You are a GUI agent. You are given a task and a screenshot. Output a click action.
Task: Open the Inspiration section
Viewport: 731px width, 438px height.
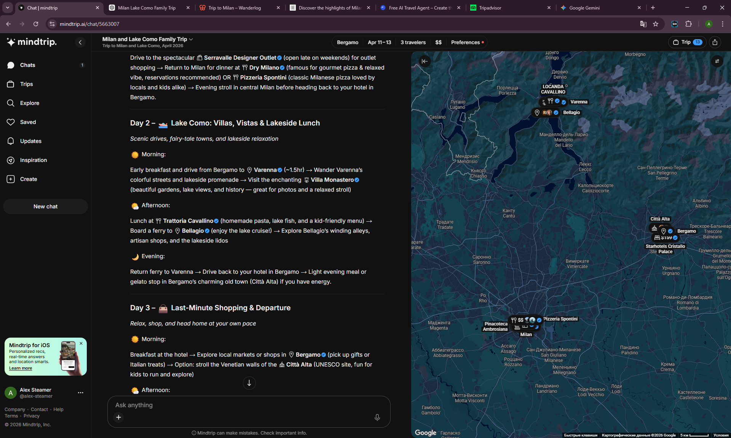[34, 160]
